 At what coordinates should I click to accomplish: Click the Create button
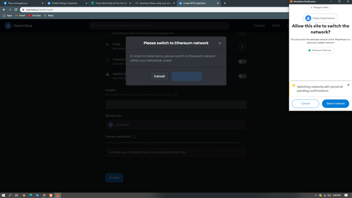114,178
